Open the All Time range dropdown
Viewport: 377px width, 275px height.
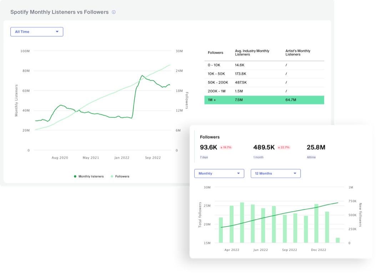tap(37, 32)
